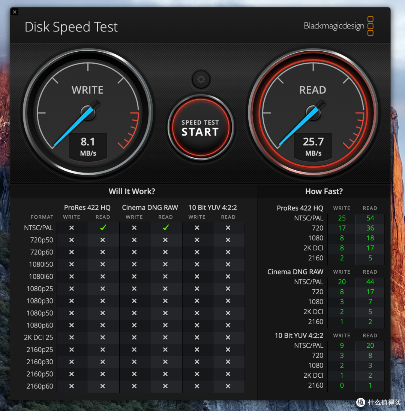Click the Will It Work? heading
This screenshot has width=405, height=411.
click(132, 191)
